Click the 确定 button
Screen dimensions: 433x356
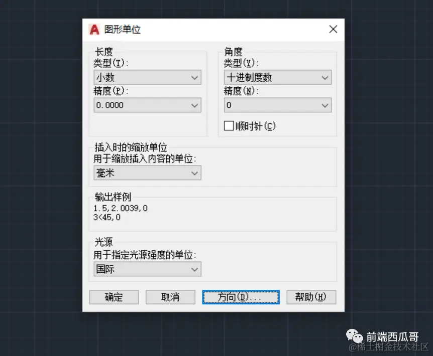pos(114,297)
